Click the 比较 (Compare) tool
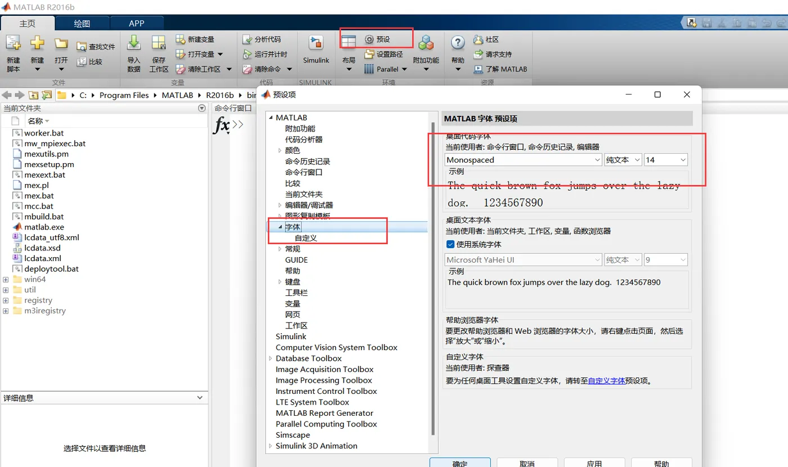The width and height of the screenshot is (788, 467). 90,62
